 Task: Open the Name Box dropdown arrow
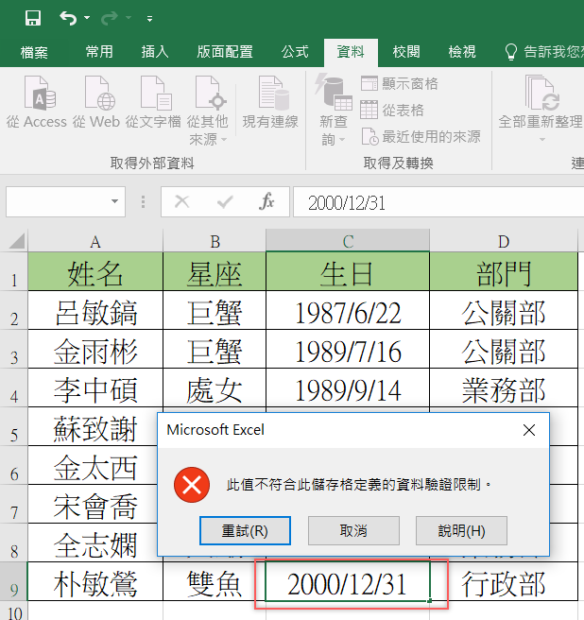pos(114,201)
